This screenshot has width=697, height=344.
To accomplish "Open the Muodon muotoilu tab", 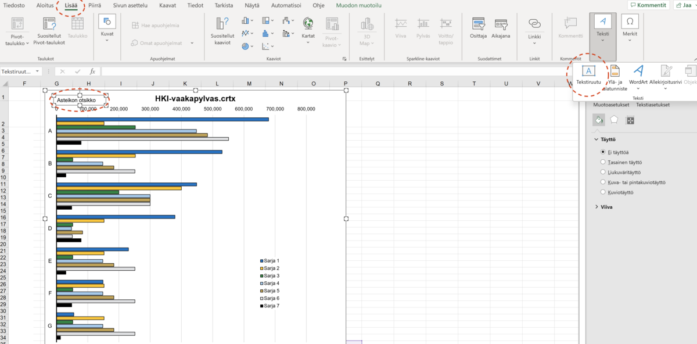I will [x=360, y=5].
